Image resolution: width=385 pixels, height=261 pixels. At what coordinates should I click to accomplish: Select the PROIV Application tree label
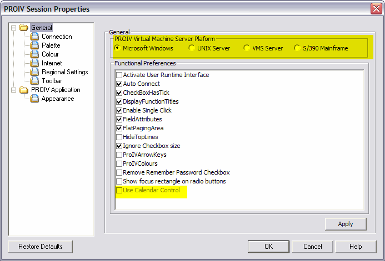point(56,90)
